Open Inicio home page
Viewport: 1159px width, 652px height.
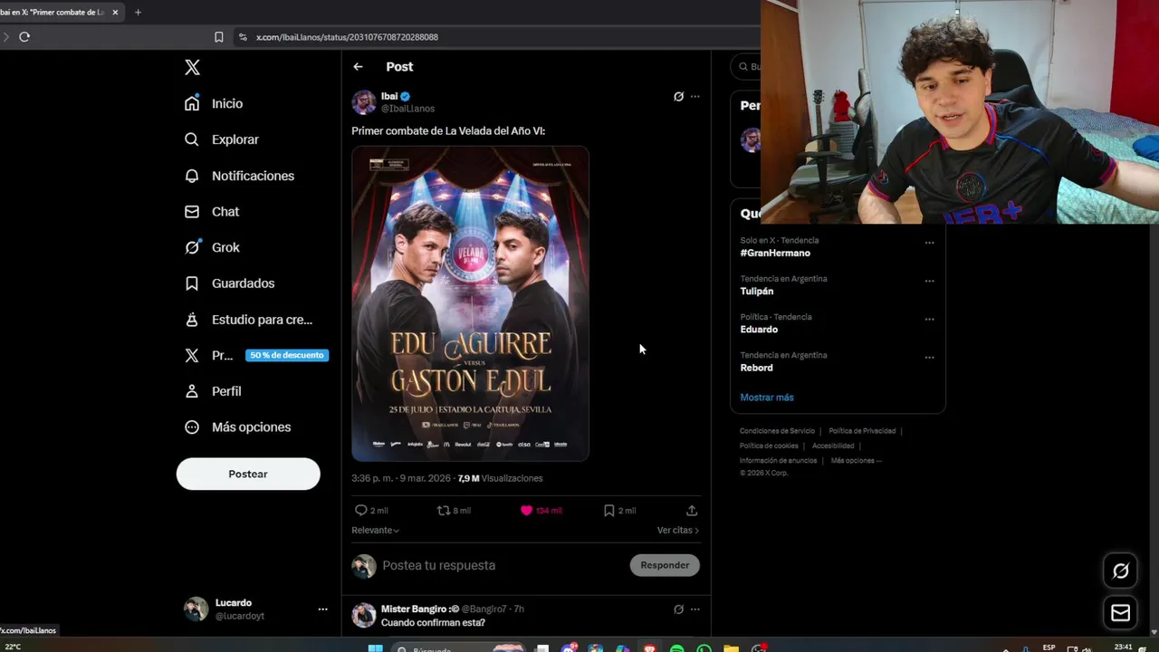[214, 103]
